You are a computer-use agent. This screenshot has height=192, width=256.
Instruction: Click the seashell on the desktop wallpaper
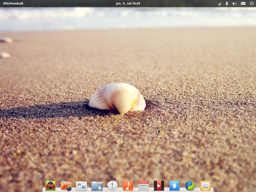[117, 97]
